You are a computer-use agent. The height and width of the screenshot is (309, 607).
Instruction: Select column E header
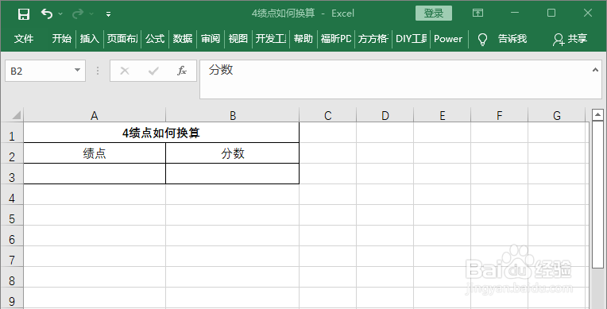[442, 115]
